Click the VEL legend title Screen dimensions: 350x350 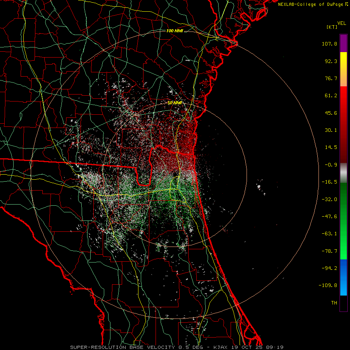click(x=341, y=23)
